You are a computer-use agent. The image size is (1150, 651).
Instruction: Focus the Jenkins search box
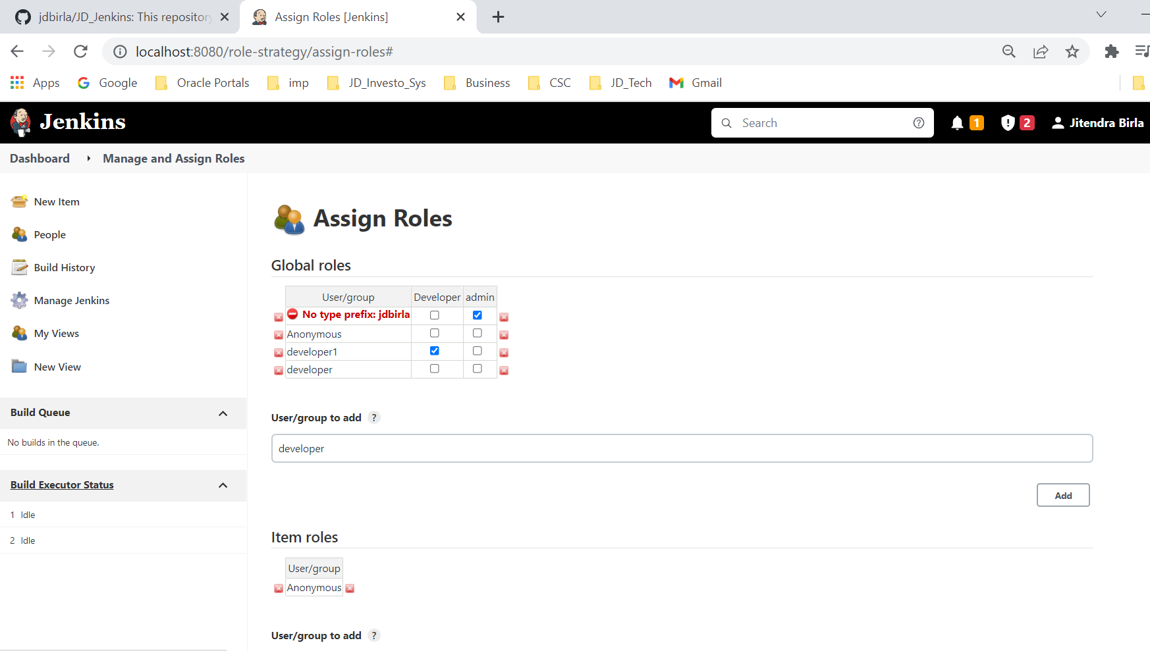click(823, 123)
